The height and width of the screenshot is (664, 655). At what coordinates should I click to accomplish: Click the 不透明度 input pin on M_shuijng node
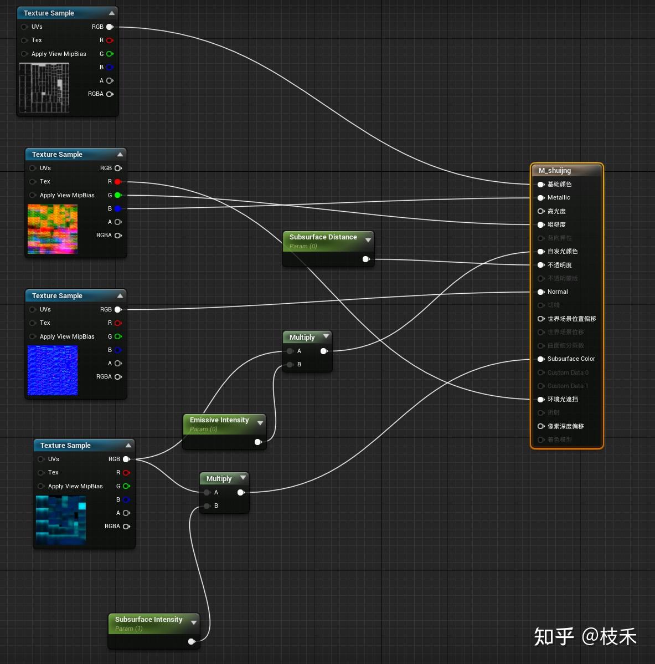point(541,265)
